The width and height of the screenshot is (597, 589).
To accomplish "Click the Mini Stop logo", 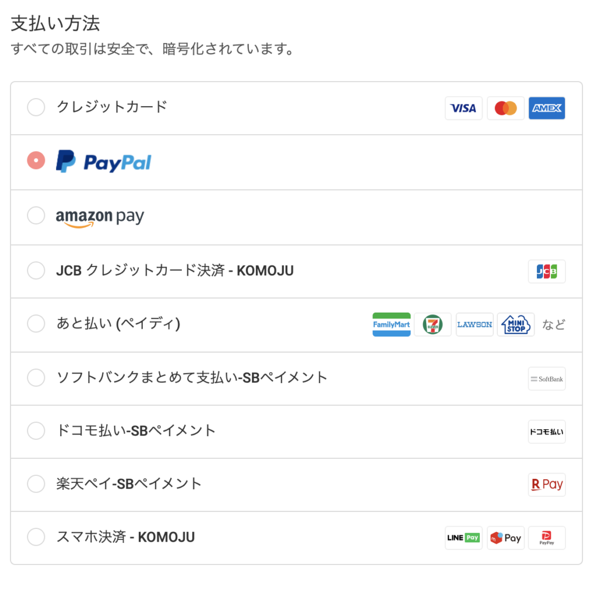I will [x=516, y=324].
